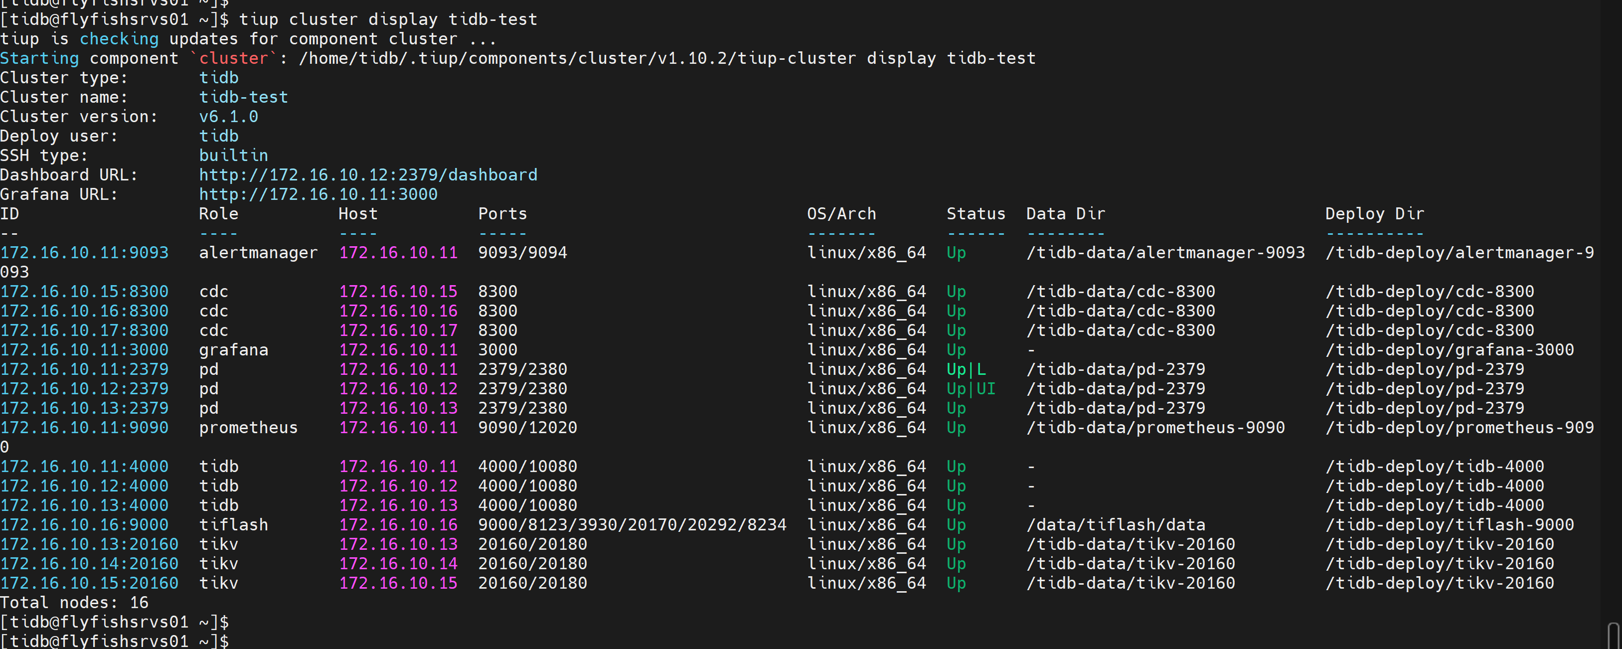The height and width of the screenshot is (649, 1622).
Task: Click the Data Dir column header
Action: [x=1065, y=214]
